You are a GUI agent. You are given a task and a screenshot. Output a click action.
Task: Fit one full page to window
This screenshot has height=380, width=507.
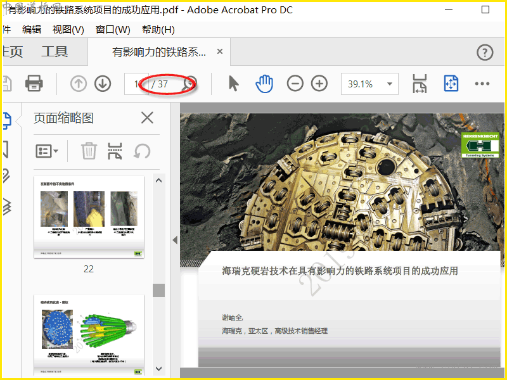451,84
